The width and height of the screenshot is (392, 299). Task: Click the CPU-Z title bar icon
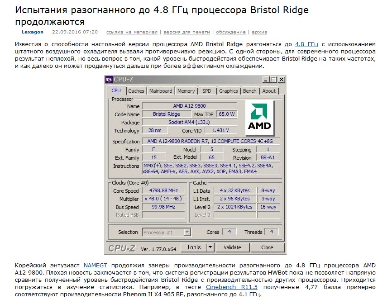109,80
